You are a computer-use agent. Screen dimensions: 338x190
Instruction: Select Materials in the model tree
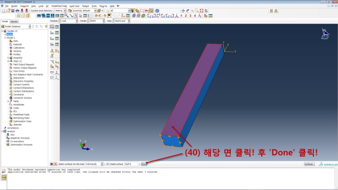[x=17, y=45]
